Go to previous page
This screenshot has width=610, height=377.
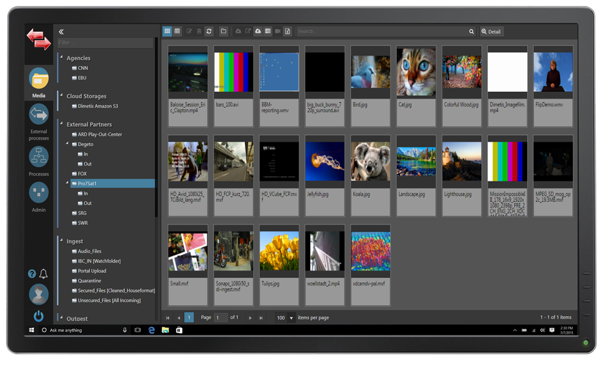coord(178,318)
